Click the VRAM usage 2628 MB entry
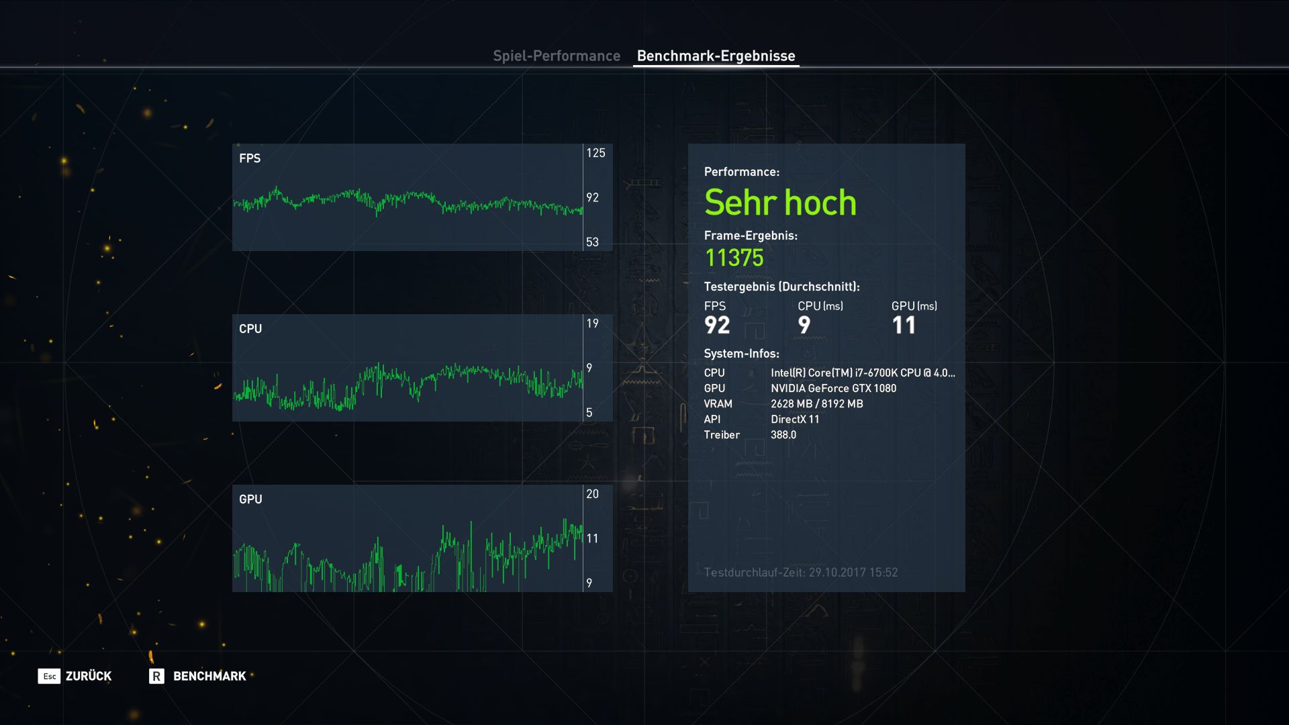Image resolution: width=1289 pixels, height=725 pixels. click(x=816, y=403)
